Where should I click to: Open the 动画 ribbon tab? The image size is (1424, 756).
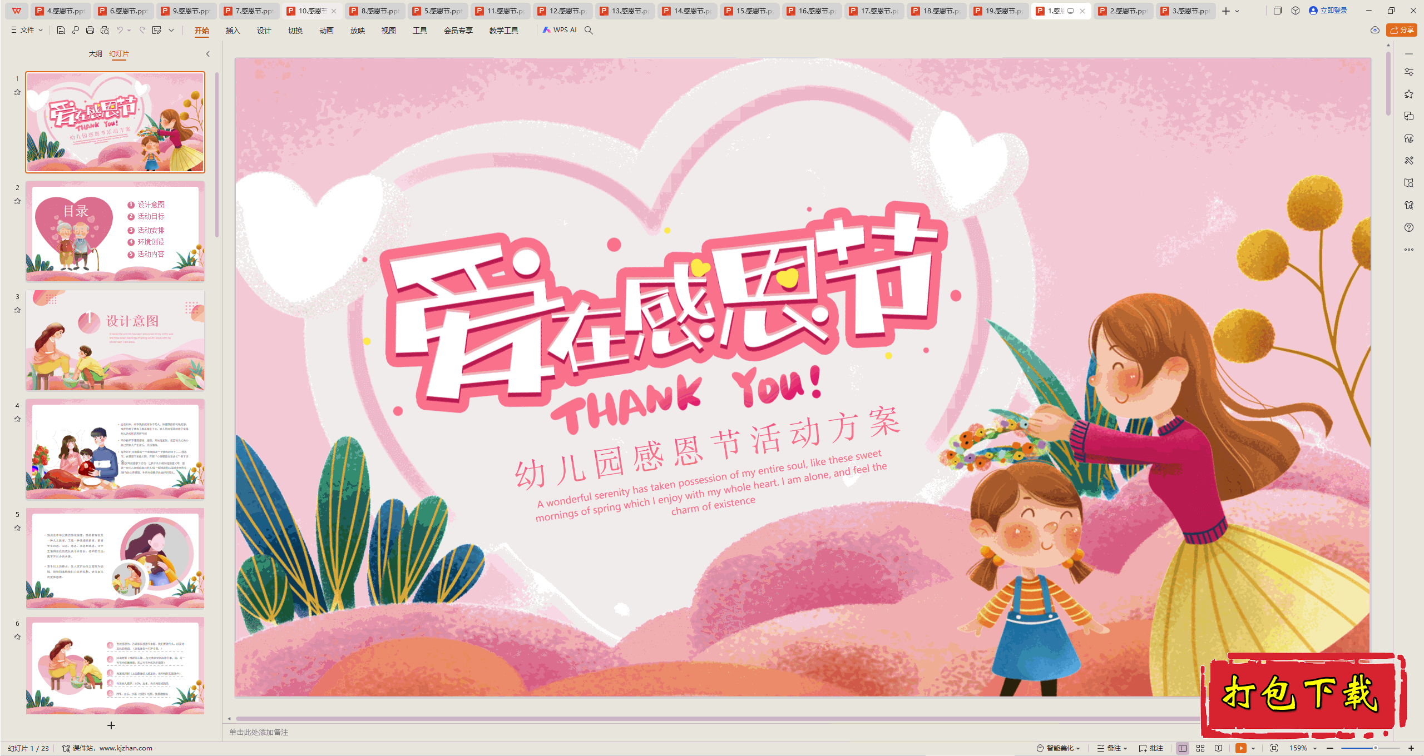(326, 31)
